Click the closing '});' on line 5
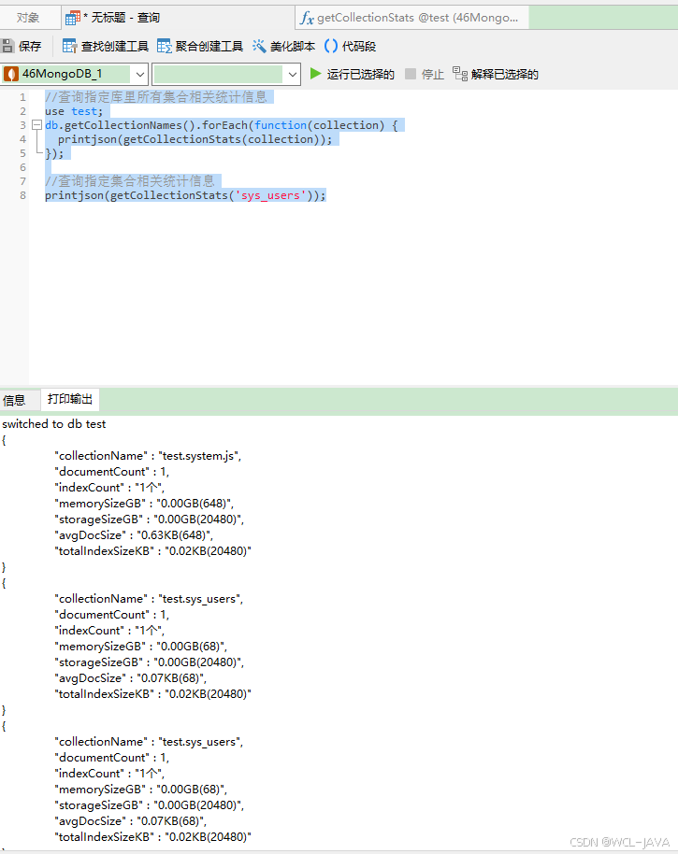 point(54,153)
